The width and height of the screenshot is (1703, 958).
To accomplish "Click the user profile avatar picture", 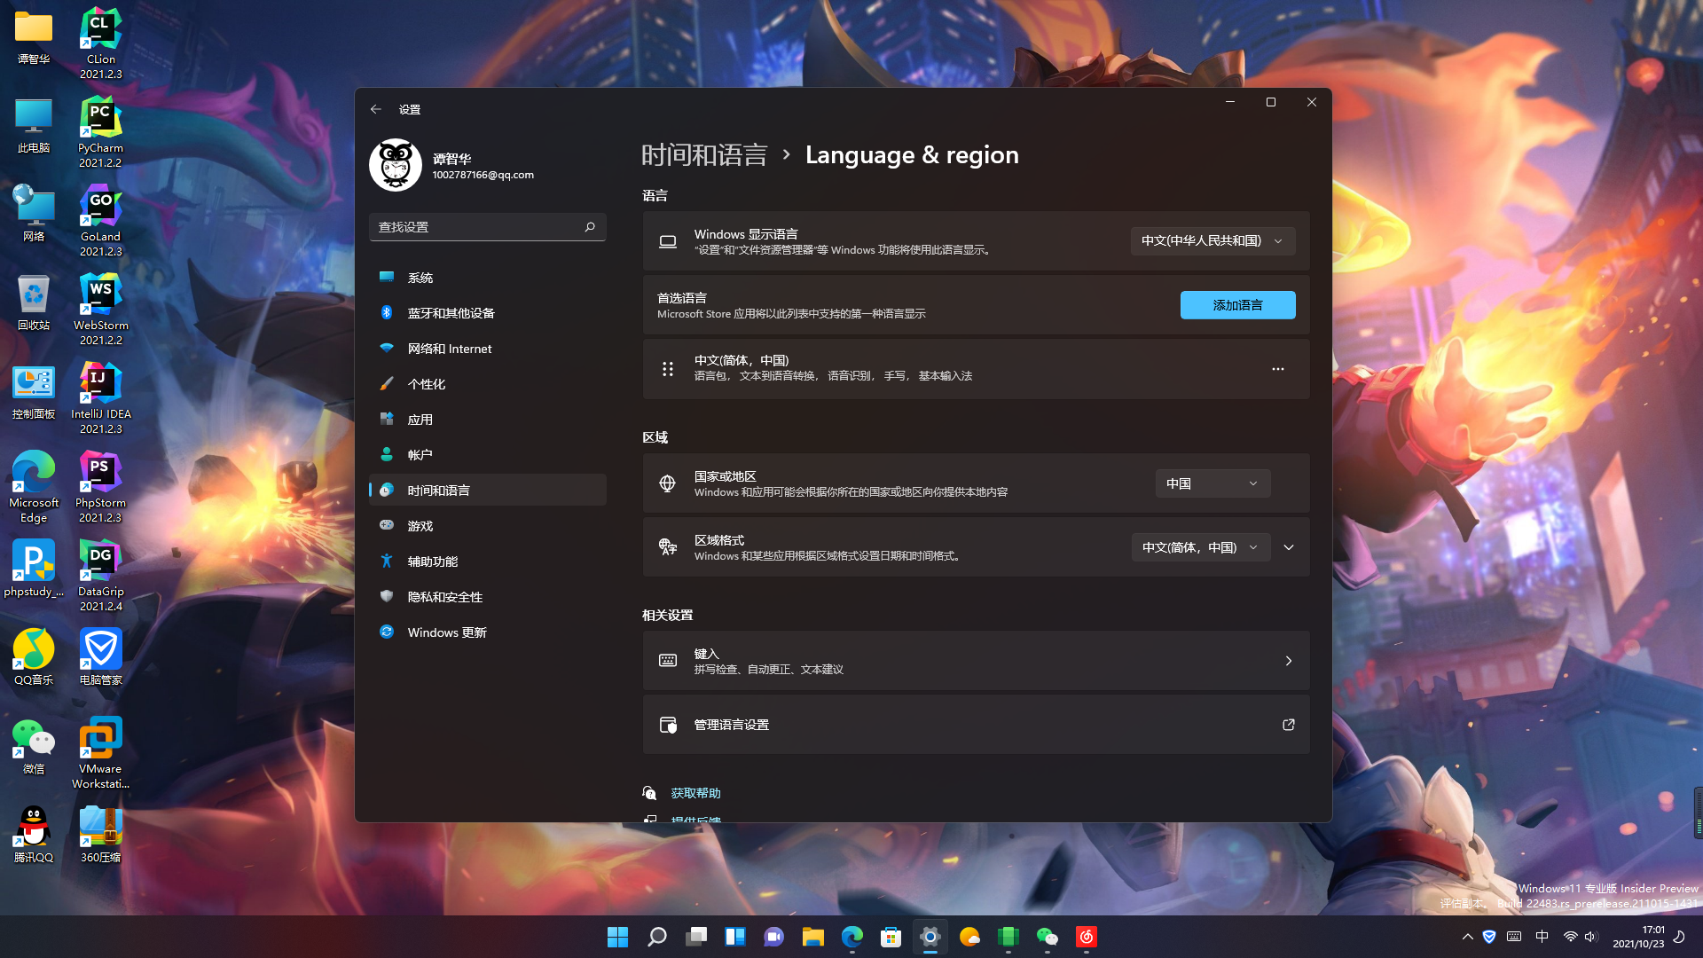I will [x=396, y=165].
